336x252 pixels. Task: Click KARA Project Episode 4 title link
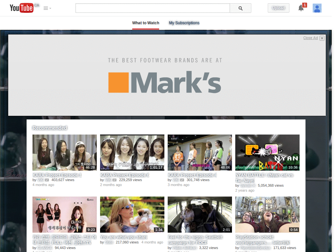192,175
